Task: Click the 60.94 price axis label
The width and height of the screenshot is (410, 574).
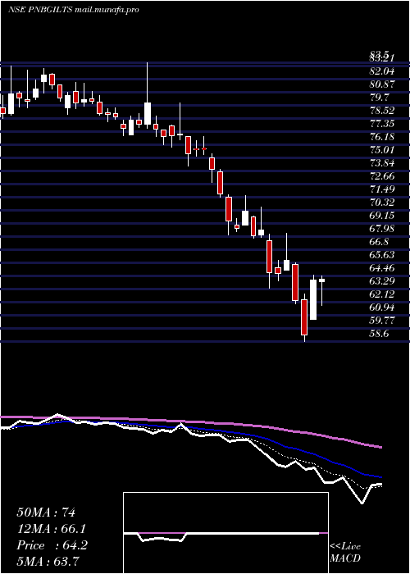Action: (x=381, y=307)
